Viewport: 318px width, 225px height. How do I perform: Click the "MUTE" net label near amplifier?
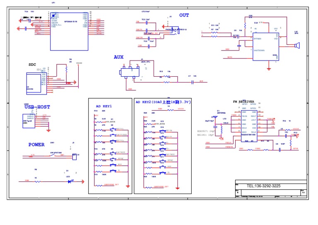pyautogui.click(x=230, y=57)
